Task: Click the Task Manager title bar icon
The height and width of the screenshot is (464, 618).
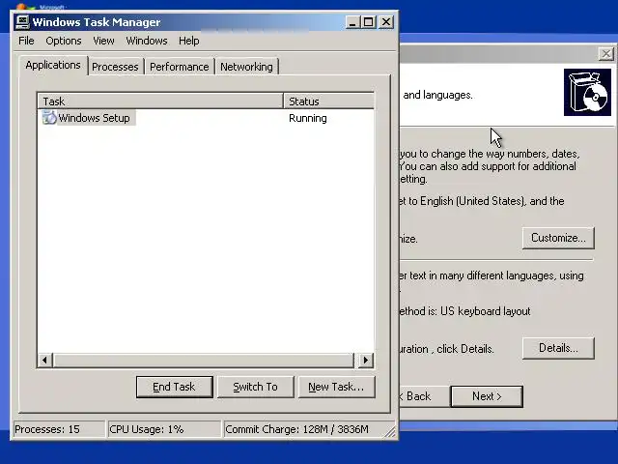Action: pos(22,21)
